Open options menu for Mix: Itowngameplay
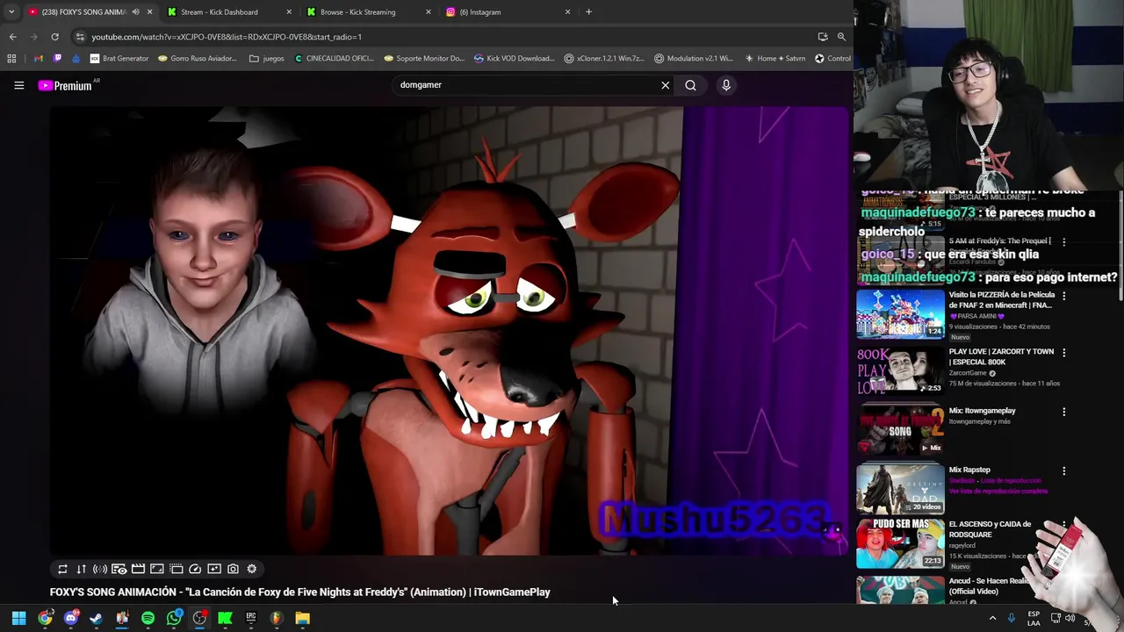 (x=1063, y=412)
